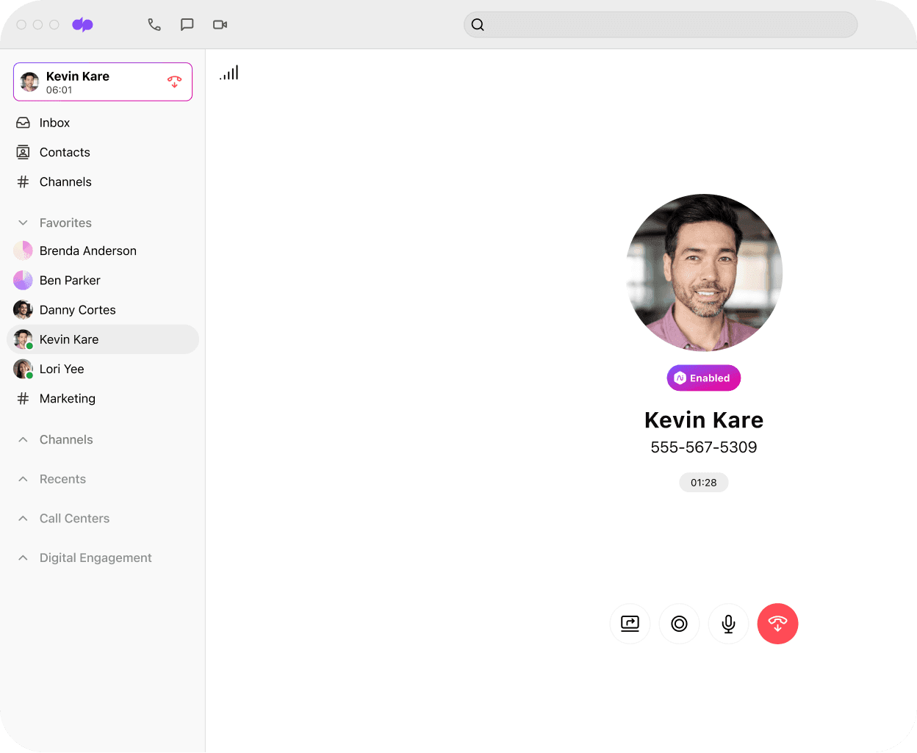Screen dimensions: 917x753
Task: Open the messages icon in top toolbar
Action: pyautogui.click(x=187, y=24)
